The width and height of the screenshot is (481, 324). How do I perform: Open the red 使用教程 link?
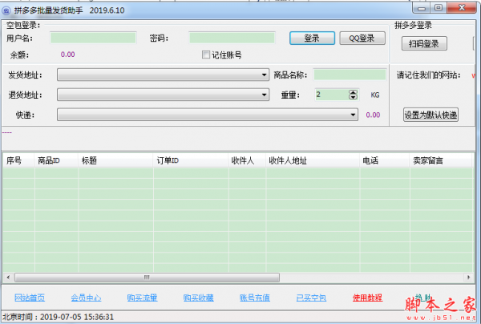pyautogui.click(x=367, y=298)
